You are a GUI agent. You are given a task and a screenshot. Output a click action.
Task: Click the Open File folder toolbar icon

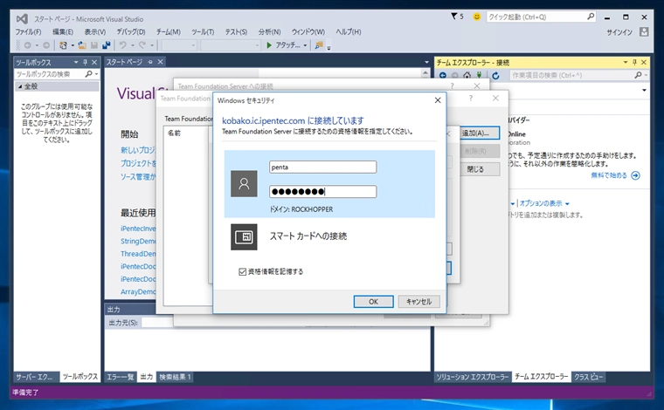[x=82, y=45]
